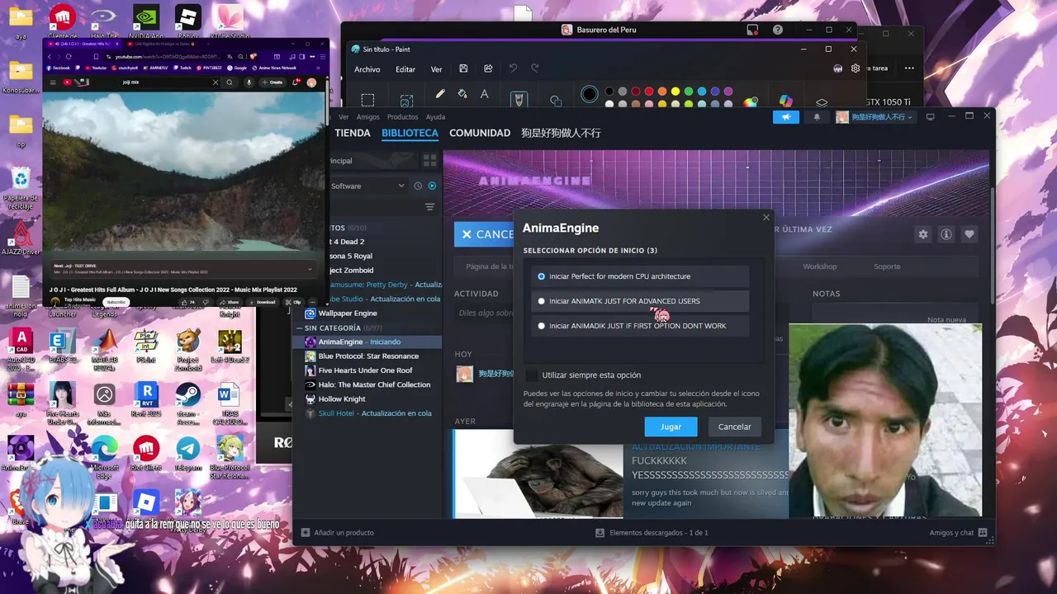Click the Steam notifications bell icon

(818, 117)
